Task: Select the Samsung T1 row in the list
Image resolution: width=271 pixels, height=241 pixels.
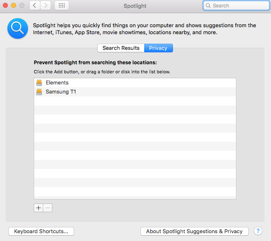Action: click(x=135, y=92)
